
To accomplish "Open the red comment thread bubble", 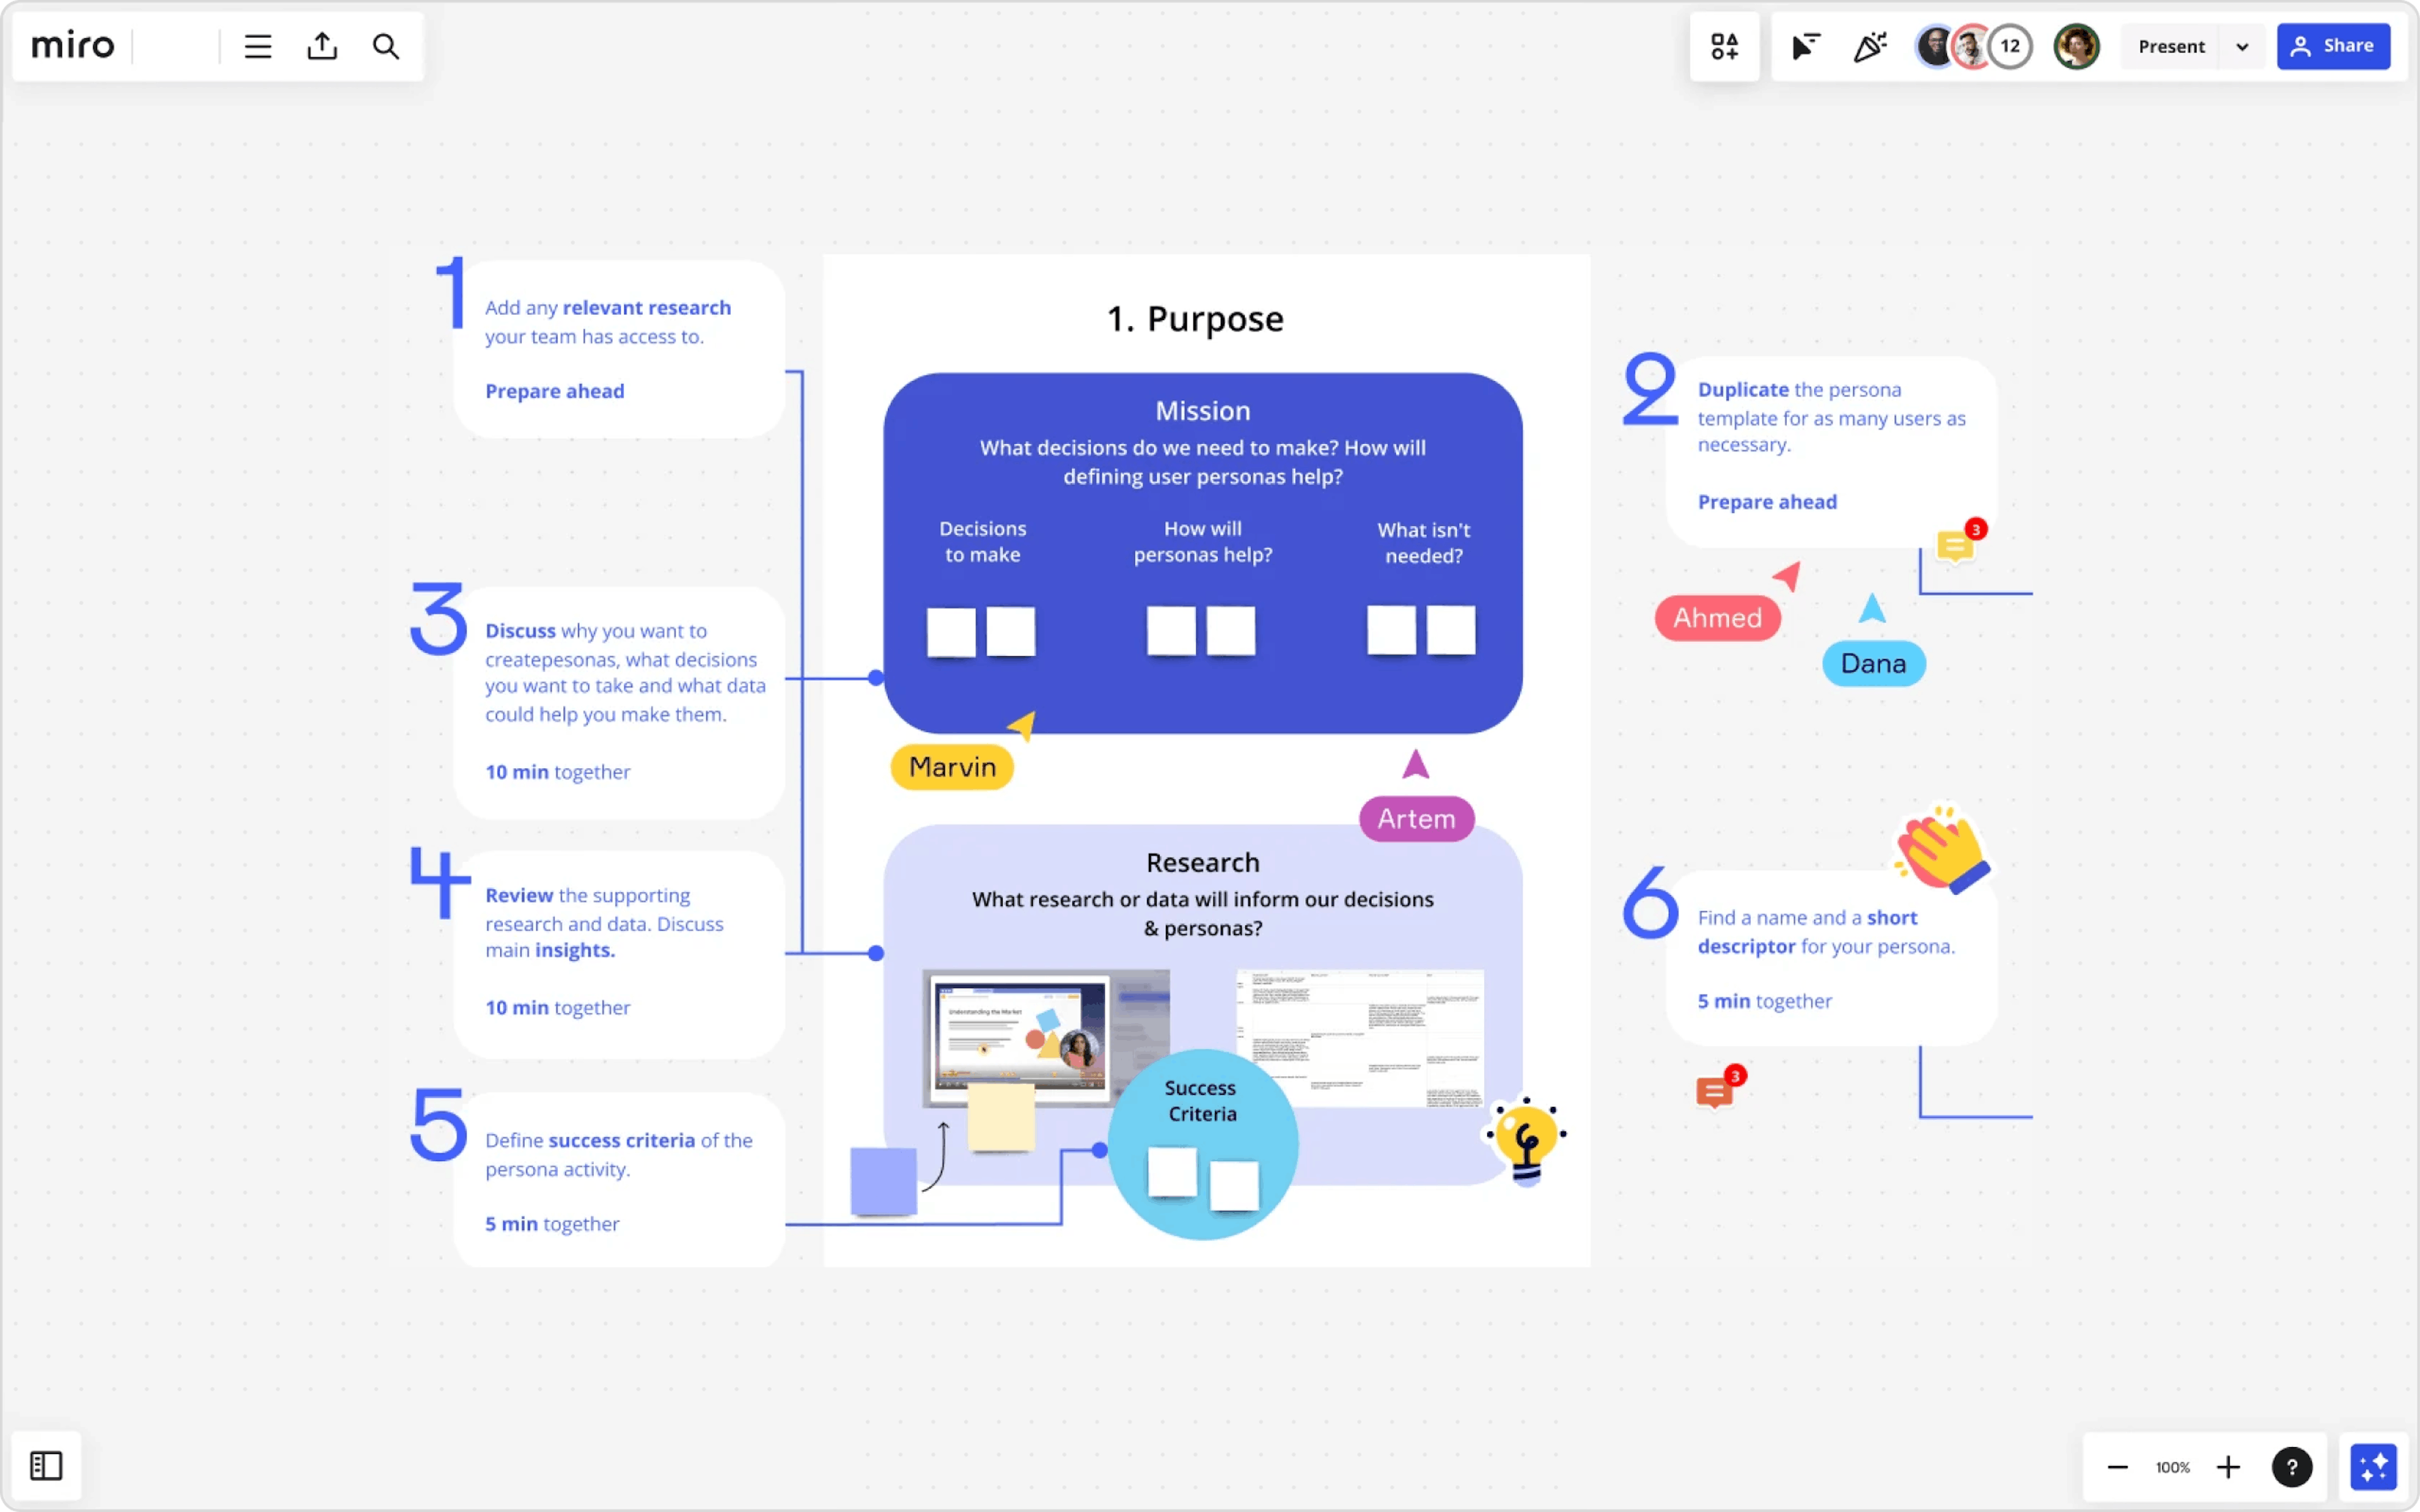I will click(1714, 1092).
